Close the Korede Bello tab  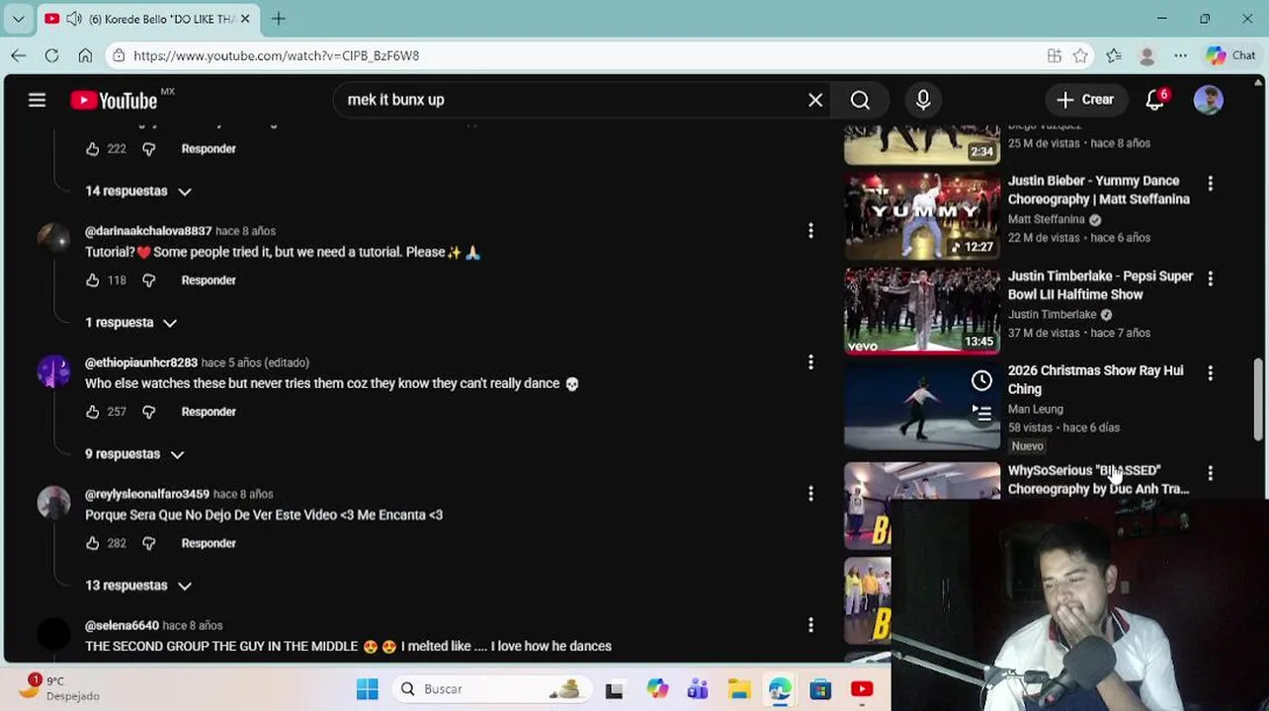pos(245,19)
